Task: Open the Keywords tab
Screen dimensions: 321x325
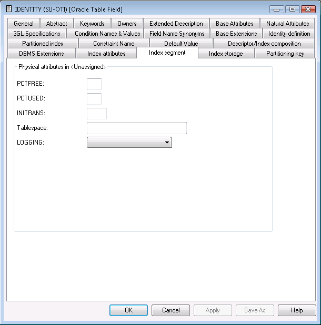Action: tap(92, 24)
